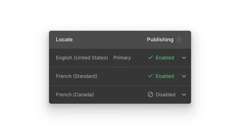The width and height of the screenshot is (240, 134).
Task: Click the info icon beside Publishing
Action: coord(179,40)
